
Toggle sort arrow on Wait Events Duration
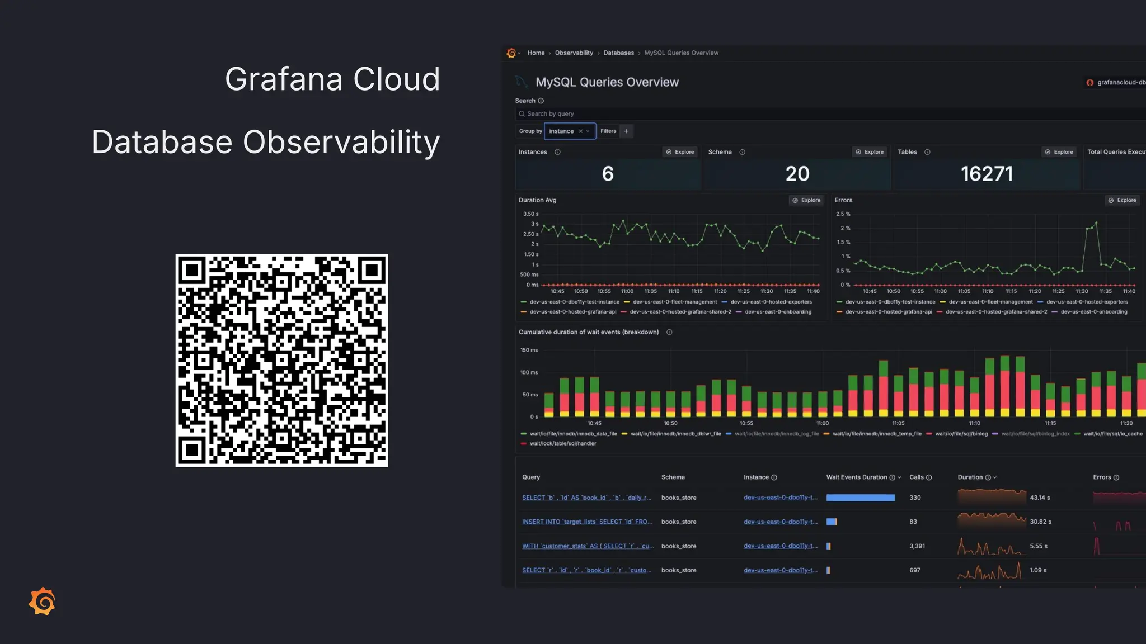[899, 477]
